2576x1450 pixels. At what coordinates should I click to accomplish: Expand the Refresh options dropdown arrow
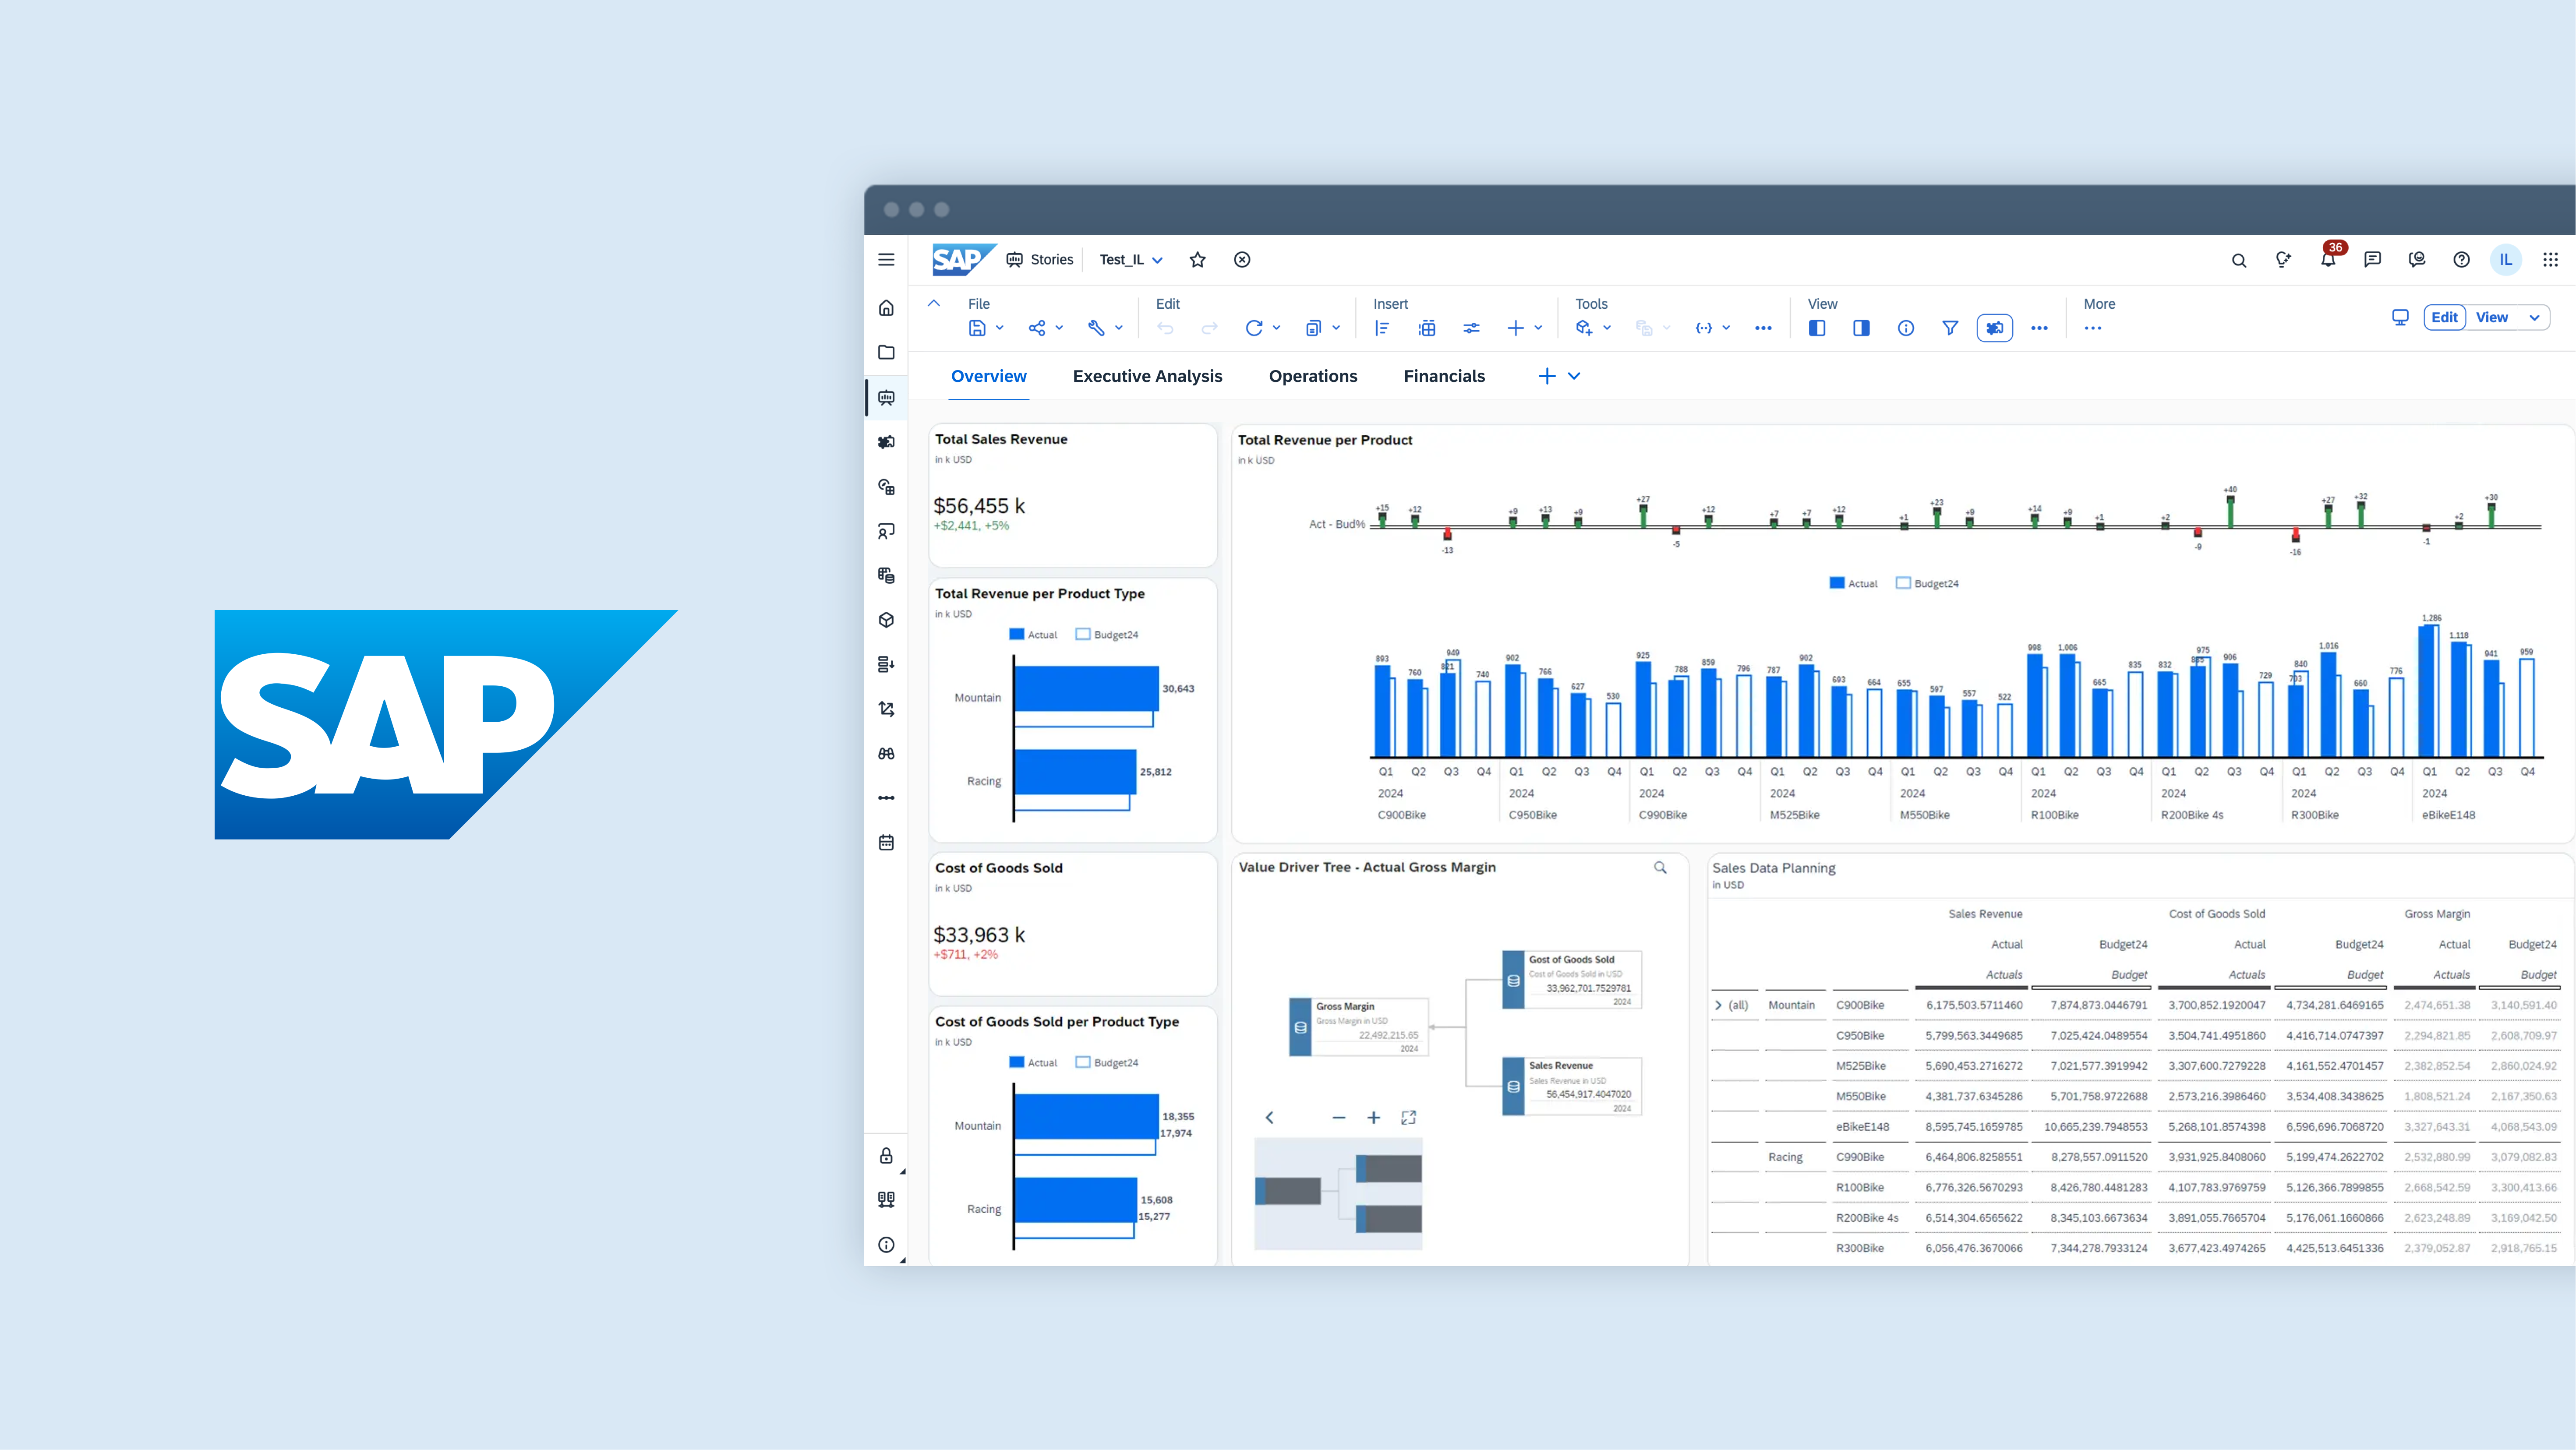coord(1276,328)
